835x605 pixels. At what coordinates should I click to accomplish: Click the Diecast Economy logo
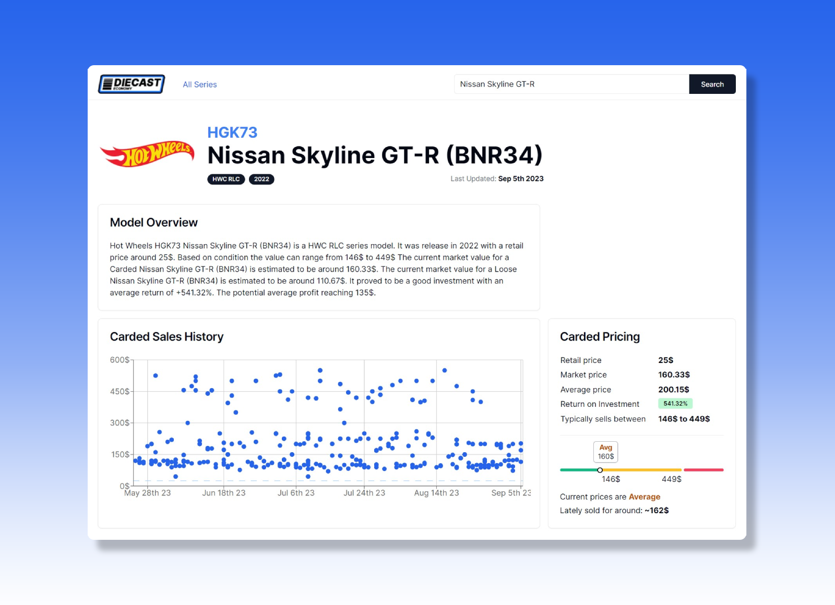click(132, 84)
